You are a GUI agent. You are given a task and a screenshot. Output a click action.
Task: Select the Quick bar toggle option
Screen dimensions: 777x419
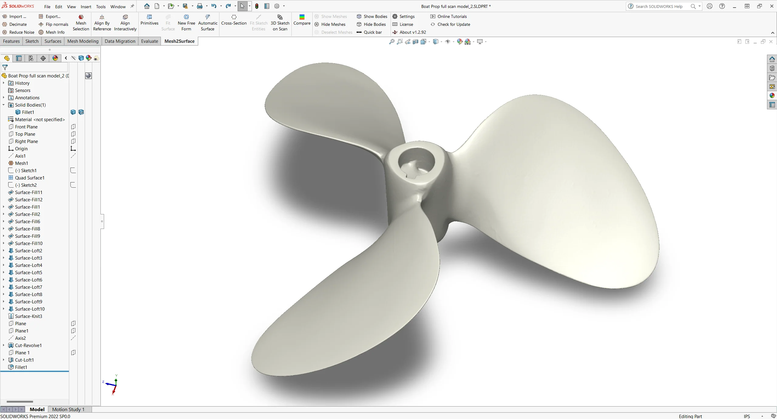point(372,32)
